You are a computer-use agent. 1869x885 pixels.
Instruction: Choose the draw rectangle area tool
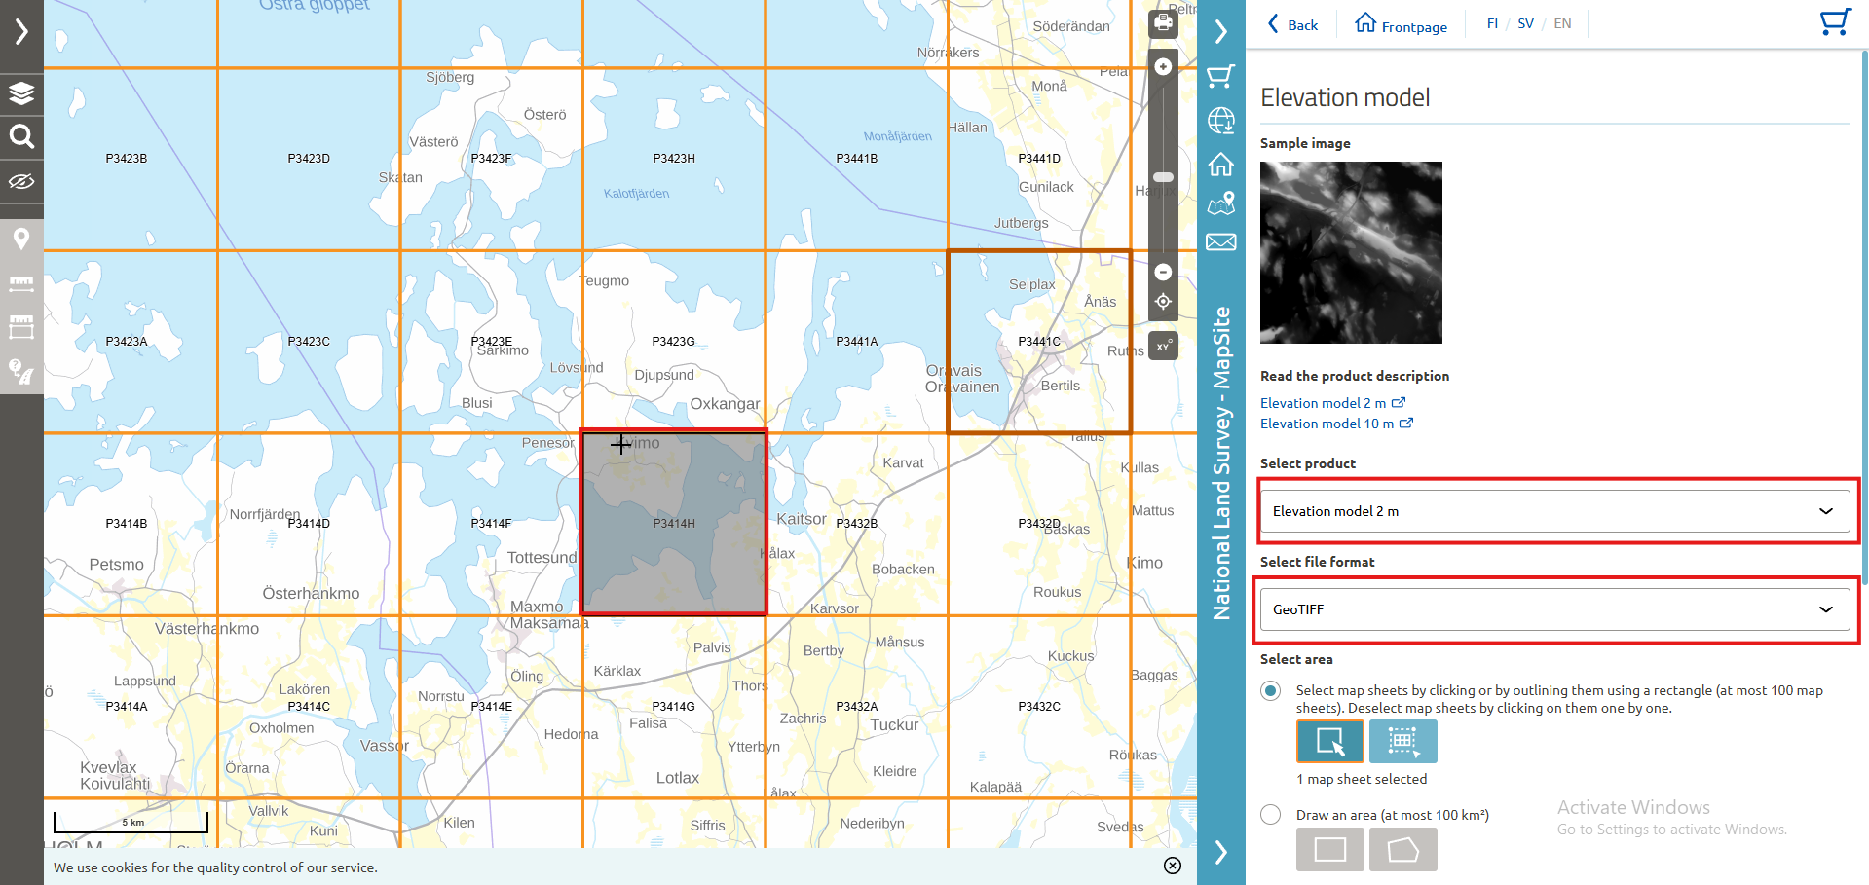click(1330, 849)
